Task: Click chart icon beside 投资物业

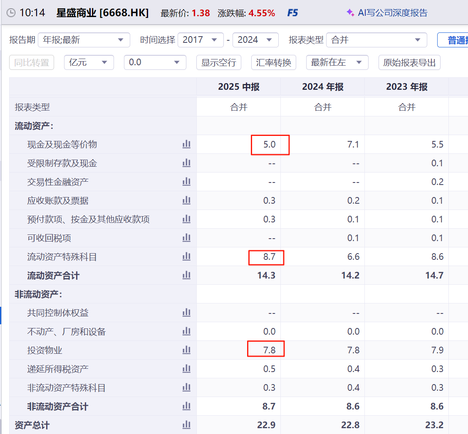Action: [186, 350]
